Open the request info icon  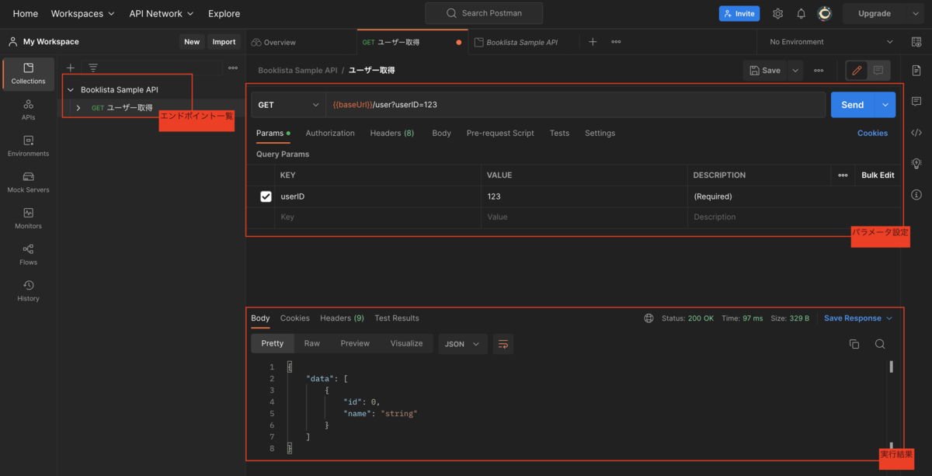click(916, 194)
